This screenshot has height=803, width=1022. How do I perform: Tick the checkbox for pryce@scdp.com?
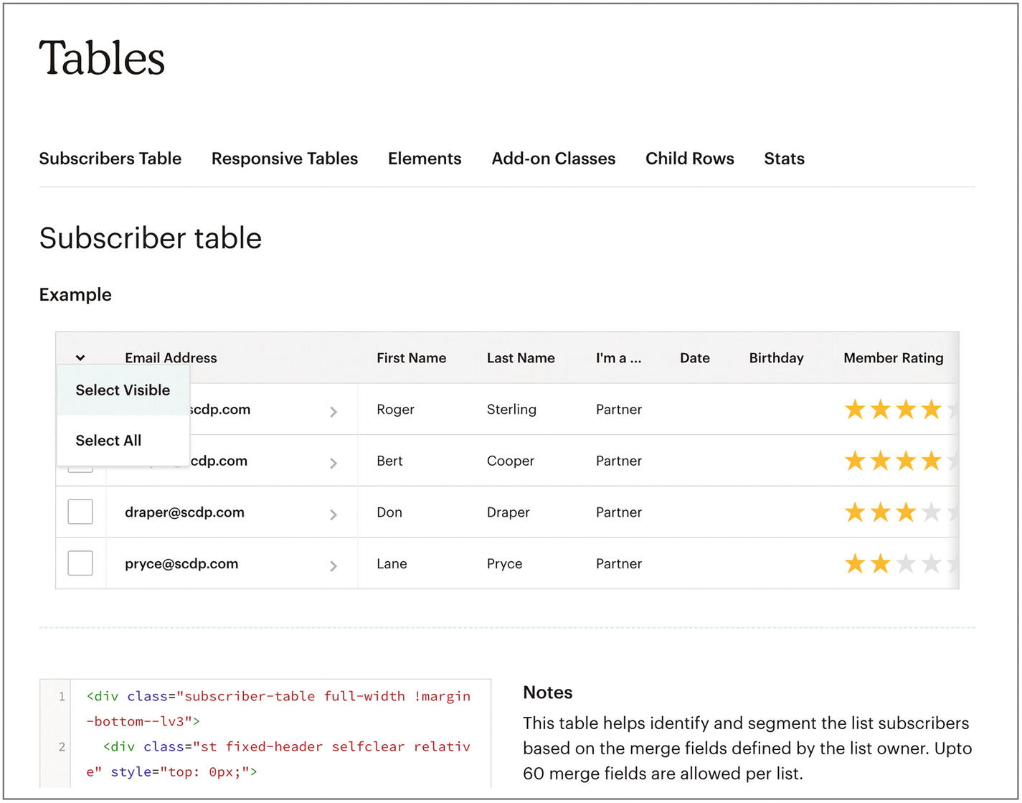click(x=80, y=563)
